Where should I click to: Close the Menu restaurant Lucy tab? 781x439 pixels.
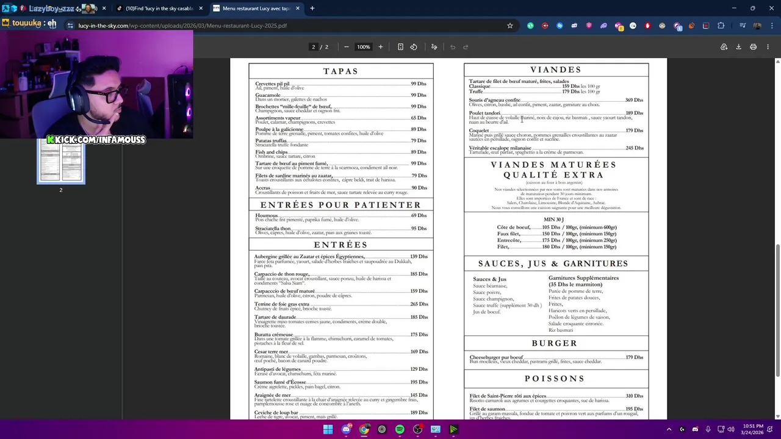(x=298, y=9)
